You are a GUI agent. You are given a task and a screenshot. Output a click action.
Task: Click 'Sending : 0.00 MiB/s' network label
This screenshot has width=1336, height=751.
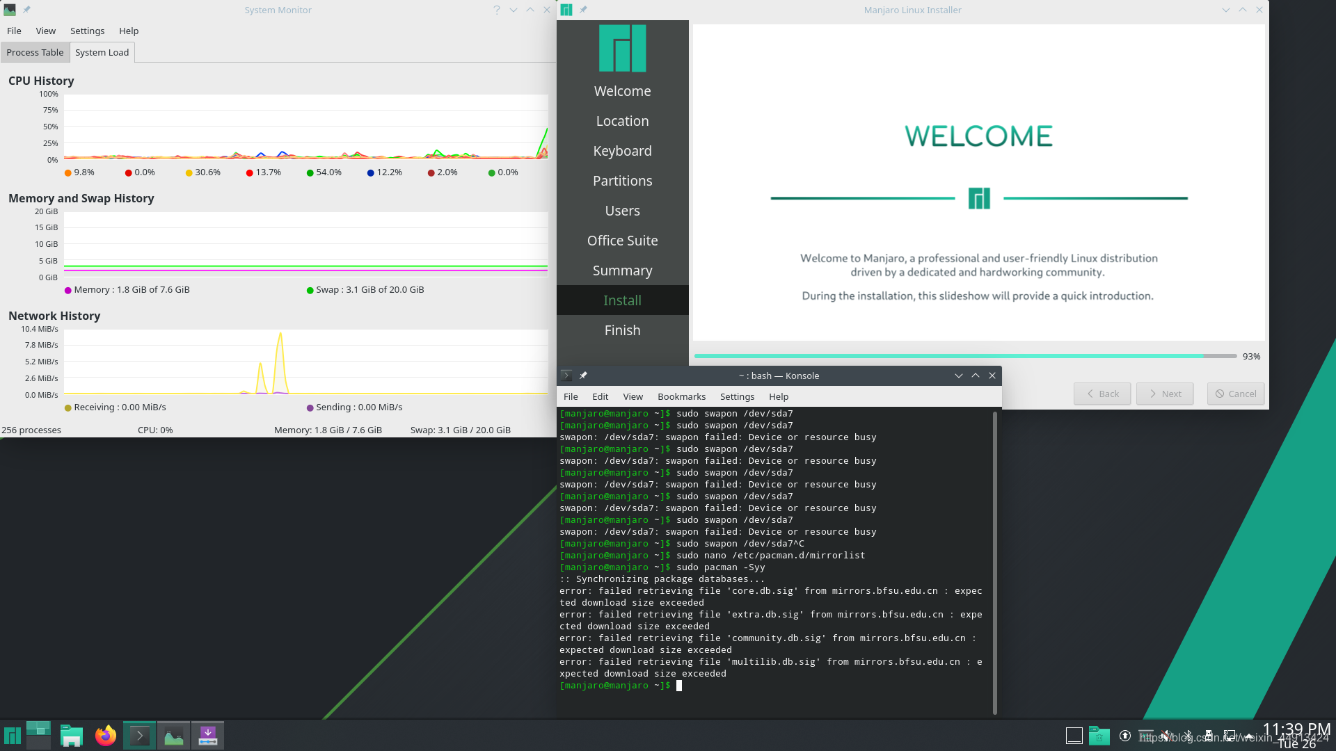click(x=359, y=407)
